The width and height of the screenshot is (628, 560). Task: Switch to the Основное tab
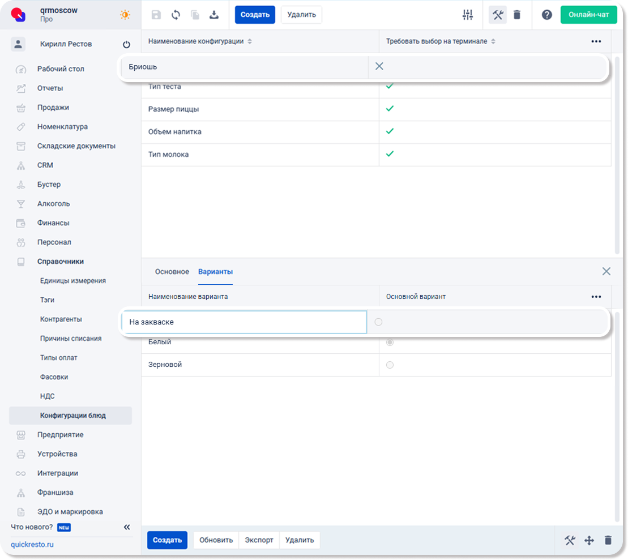(172, 272)
